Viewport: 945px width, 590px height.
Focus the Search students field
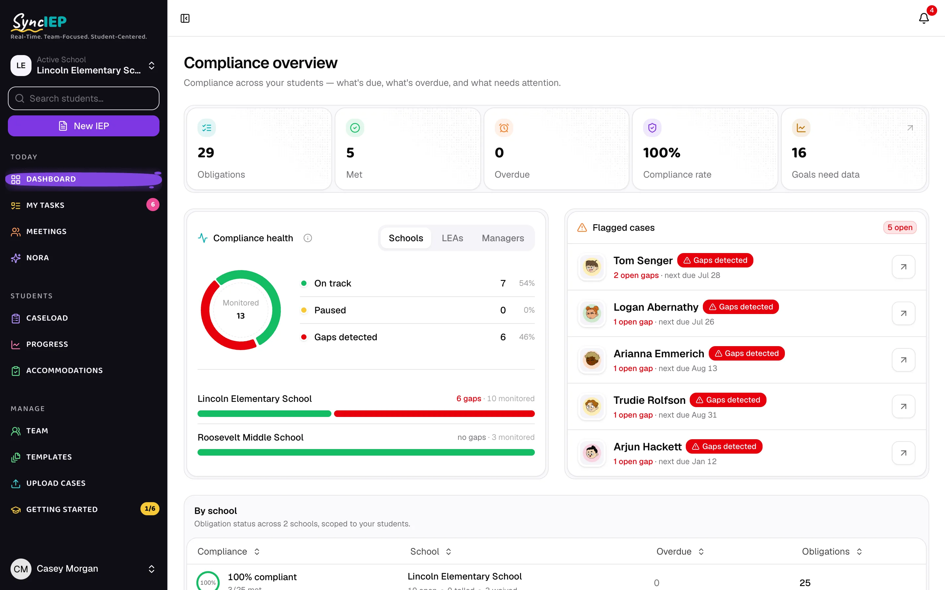pyautogui.click(x=84, y=98)
